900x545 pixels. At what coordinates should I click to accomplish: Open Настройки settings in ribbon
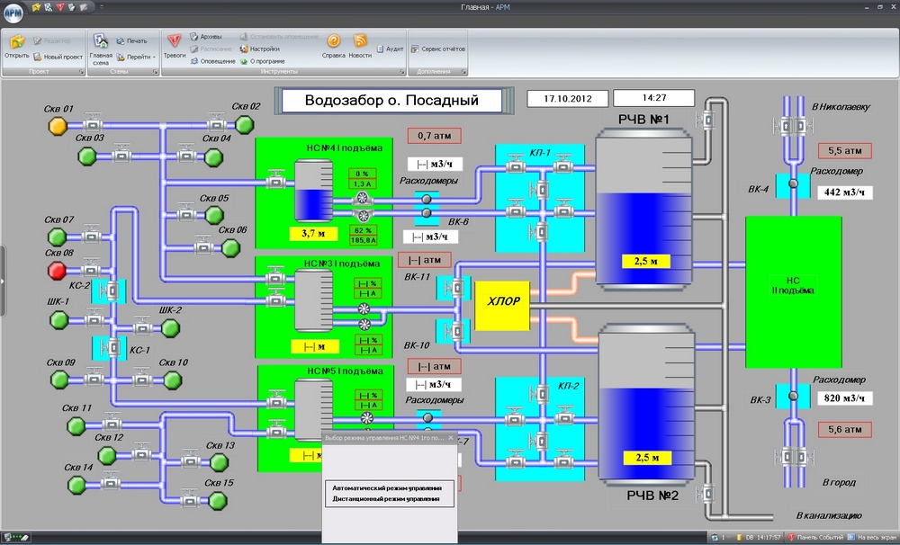pyautogui.click(x=259, y=49)
